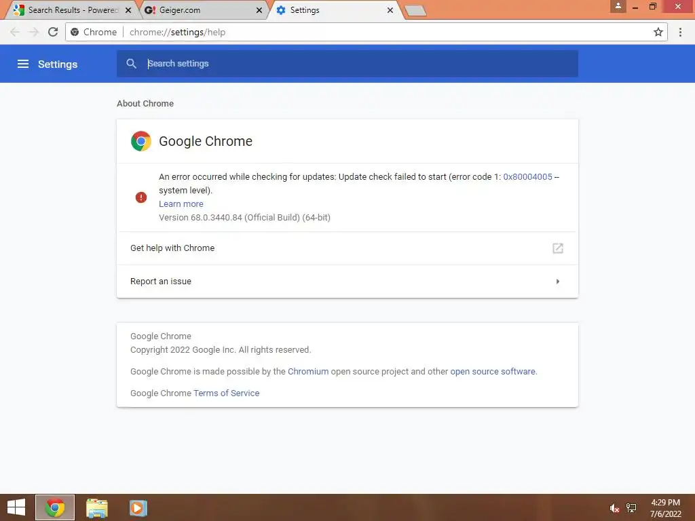695x521 pixels.
Task: Click the taskbar clock showing 4:29 PM
Action: pyautogui.click(x=665, y=508)
